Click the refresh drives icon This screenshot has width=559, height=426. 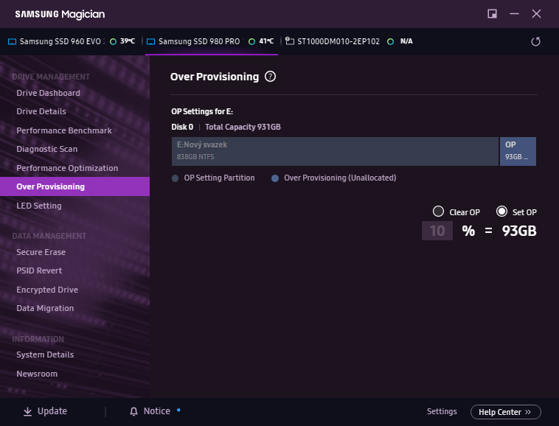(x=535, y=42)
